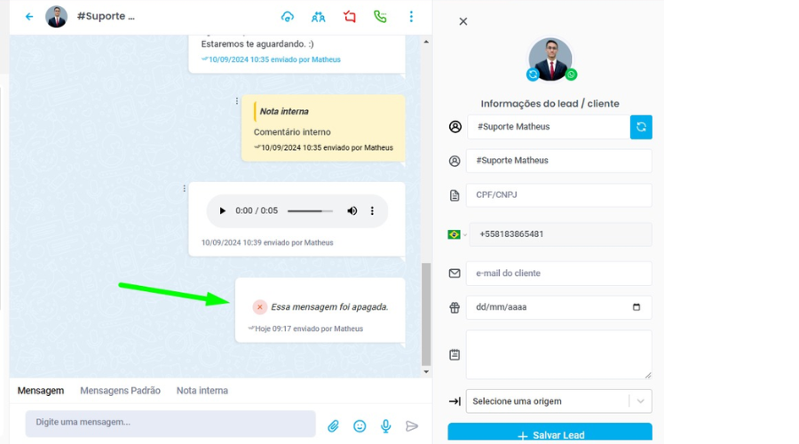The height and width of the screenshot is (444, 799).
Task: Click the audio progress slider
Action: 310,211
